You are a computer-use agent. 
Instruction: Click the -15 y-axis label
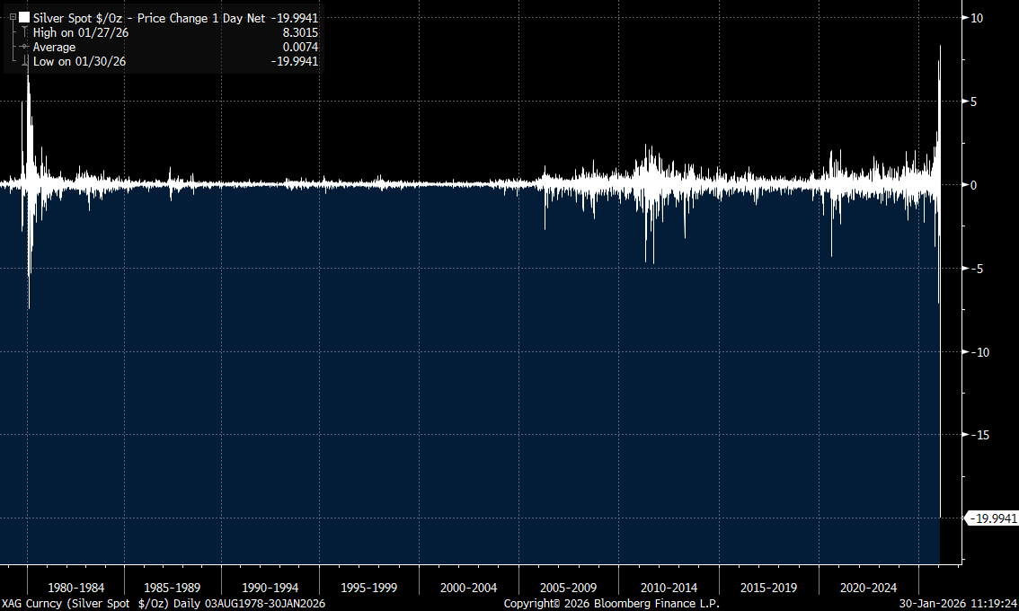980,435
